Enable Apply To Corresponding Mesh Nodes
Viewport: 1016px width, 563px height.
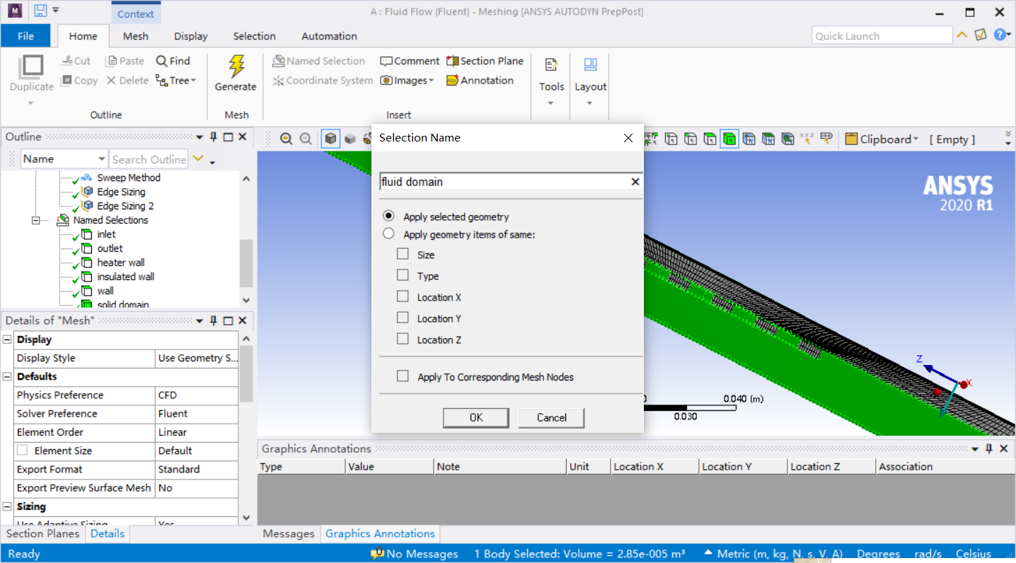tap(403, 376)
